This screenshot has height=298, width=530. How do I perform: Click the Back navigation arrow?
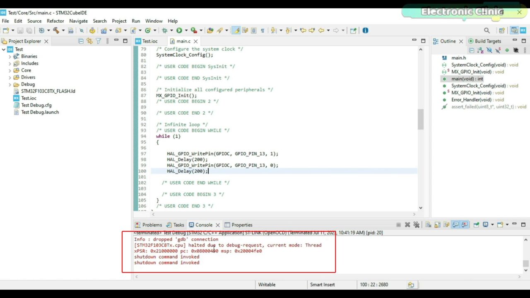point(321,30)
